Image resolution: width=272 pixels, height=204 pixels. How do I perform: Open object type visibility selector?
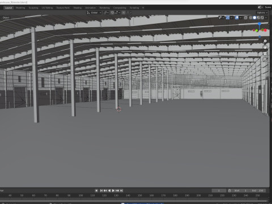[221, 18]
